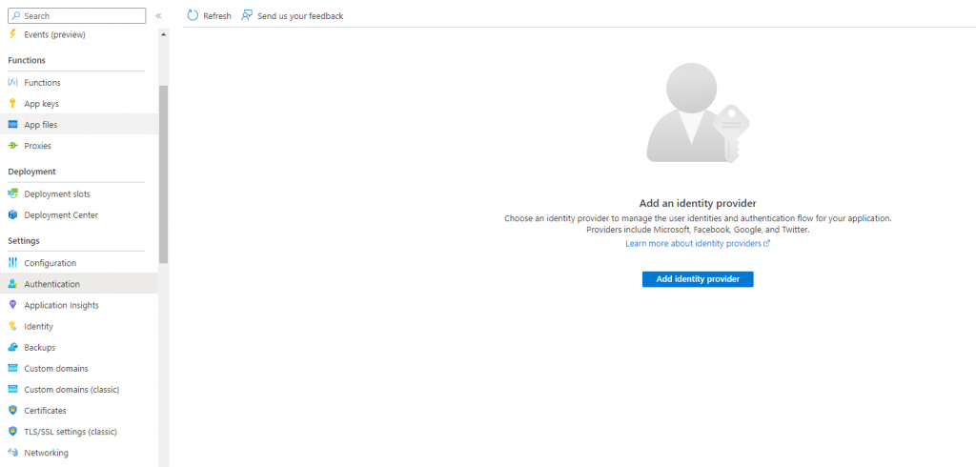Click the Proxies icon in sidebar
This screenshot has height=467, width=976.
point(13,146)
